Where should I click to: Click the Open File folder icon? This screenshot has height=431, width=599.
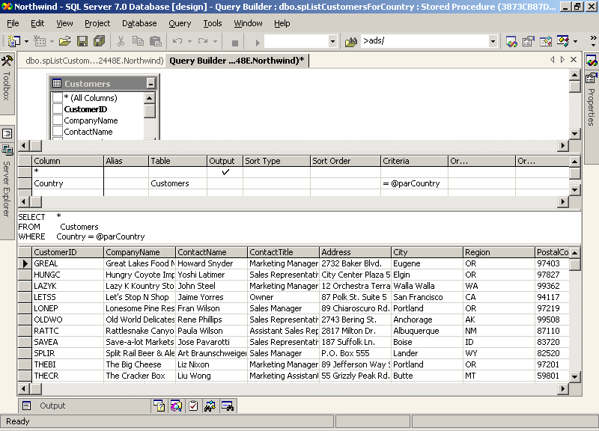pos(65,41)
